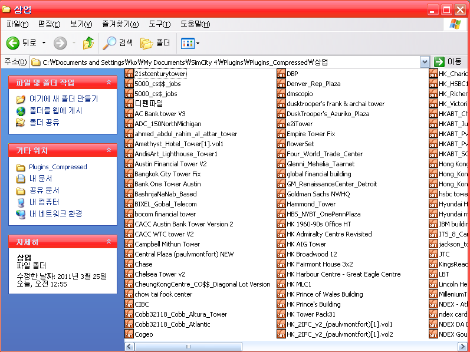470x352 pixels.
Task: Click 여기에 새 폴더 만들기 link
Action: [x=64, y=99]
